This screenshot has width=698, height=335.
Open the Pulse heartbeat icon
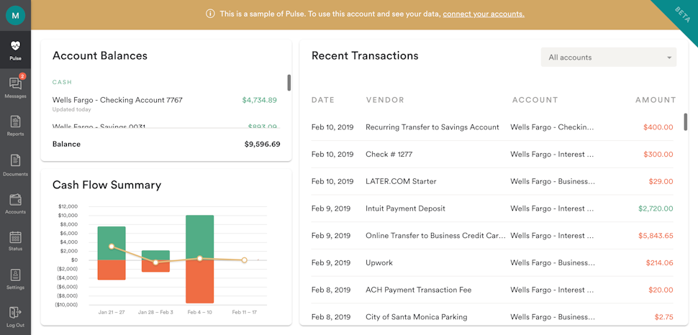(x=15, y=47)
